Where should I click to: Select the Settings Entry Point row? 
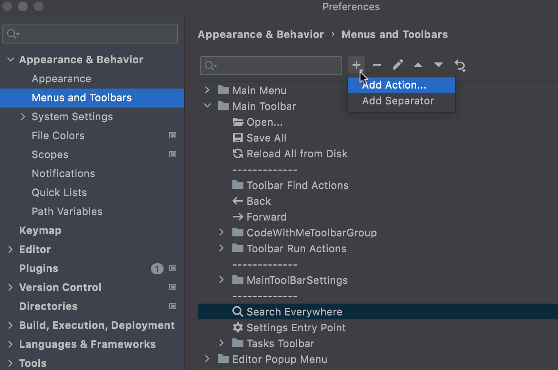[378, 328]
